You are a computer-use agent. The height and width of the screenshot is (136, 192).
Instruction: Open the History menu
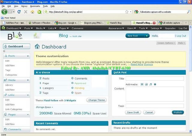(24, 6)
